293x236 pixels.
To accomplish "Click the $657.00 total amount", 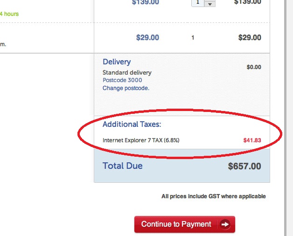I will coord(244,166).
